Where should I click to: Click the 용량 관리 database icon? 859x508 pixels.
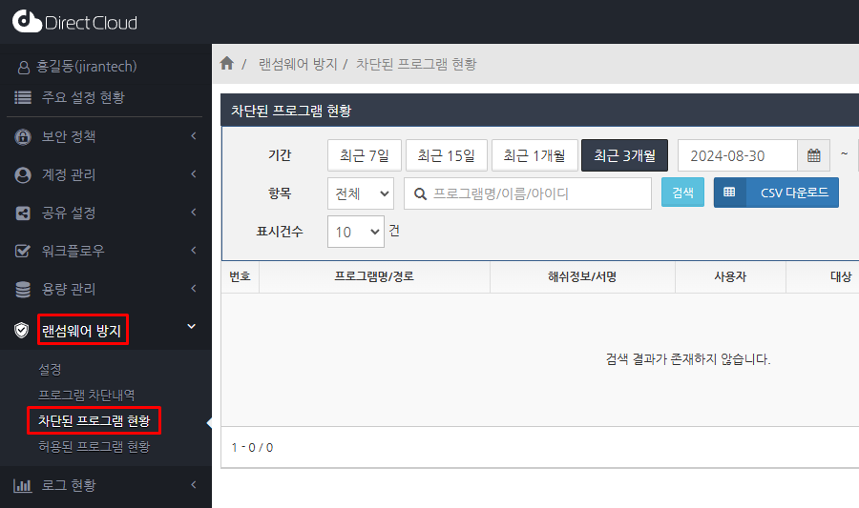(23, 289)
